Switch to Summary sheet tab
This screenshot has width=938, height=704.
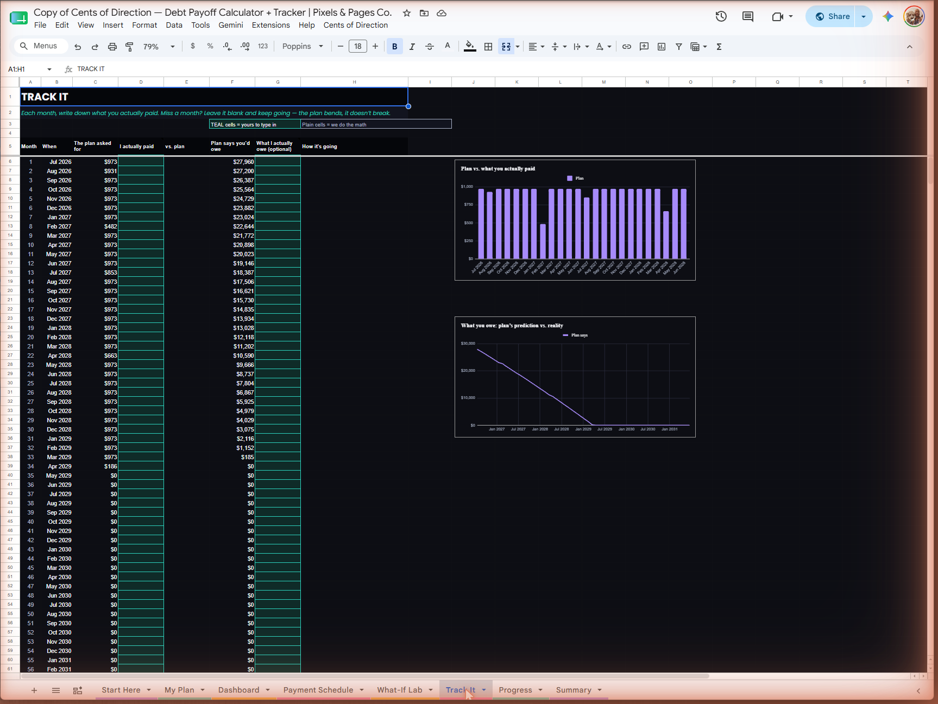click(x=574, y=690)
